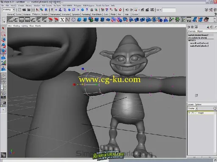Image resolution: width=217 pixels, height=162 pixels.
Task: Expand the shelf menu arrow left of shelf
Action: (4, 22)
